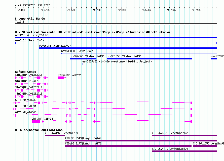Viewport: 224px width, 161px height.
Task: Click the UCSC segmental duplications track title
Action: pos(39,130)
